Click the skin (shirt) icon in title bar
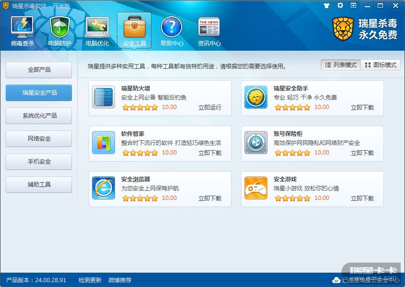Screen dimensions: 405x287 click(326, 5)
